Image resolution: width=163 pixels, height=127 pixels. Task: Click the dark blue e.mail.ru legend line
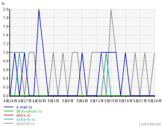point(9,107)
